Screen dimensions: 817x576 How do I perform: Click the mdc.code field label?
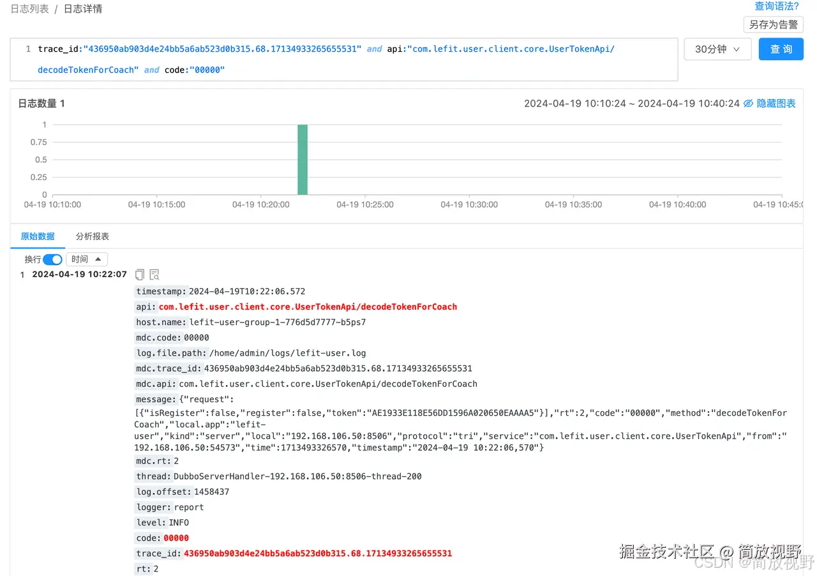click(x=159, y=338)
